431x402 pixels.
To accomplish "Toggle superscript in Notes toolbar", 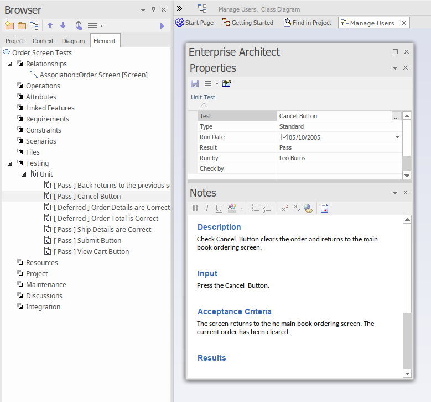I will [x=284, y=208].
